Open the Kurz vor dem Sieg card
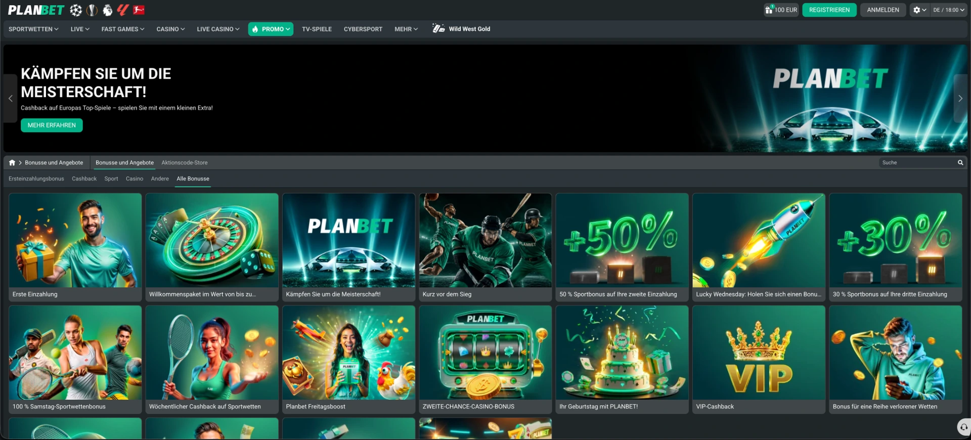 tap(485, 247)
